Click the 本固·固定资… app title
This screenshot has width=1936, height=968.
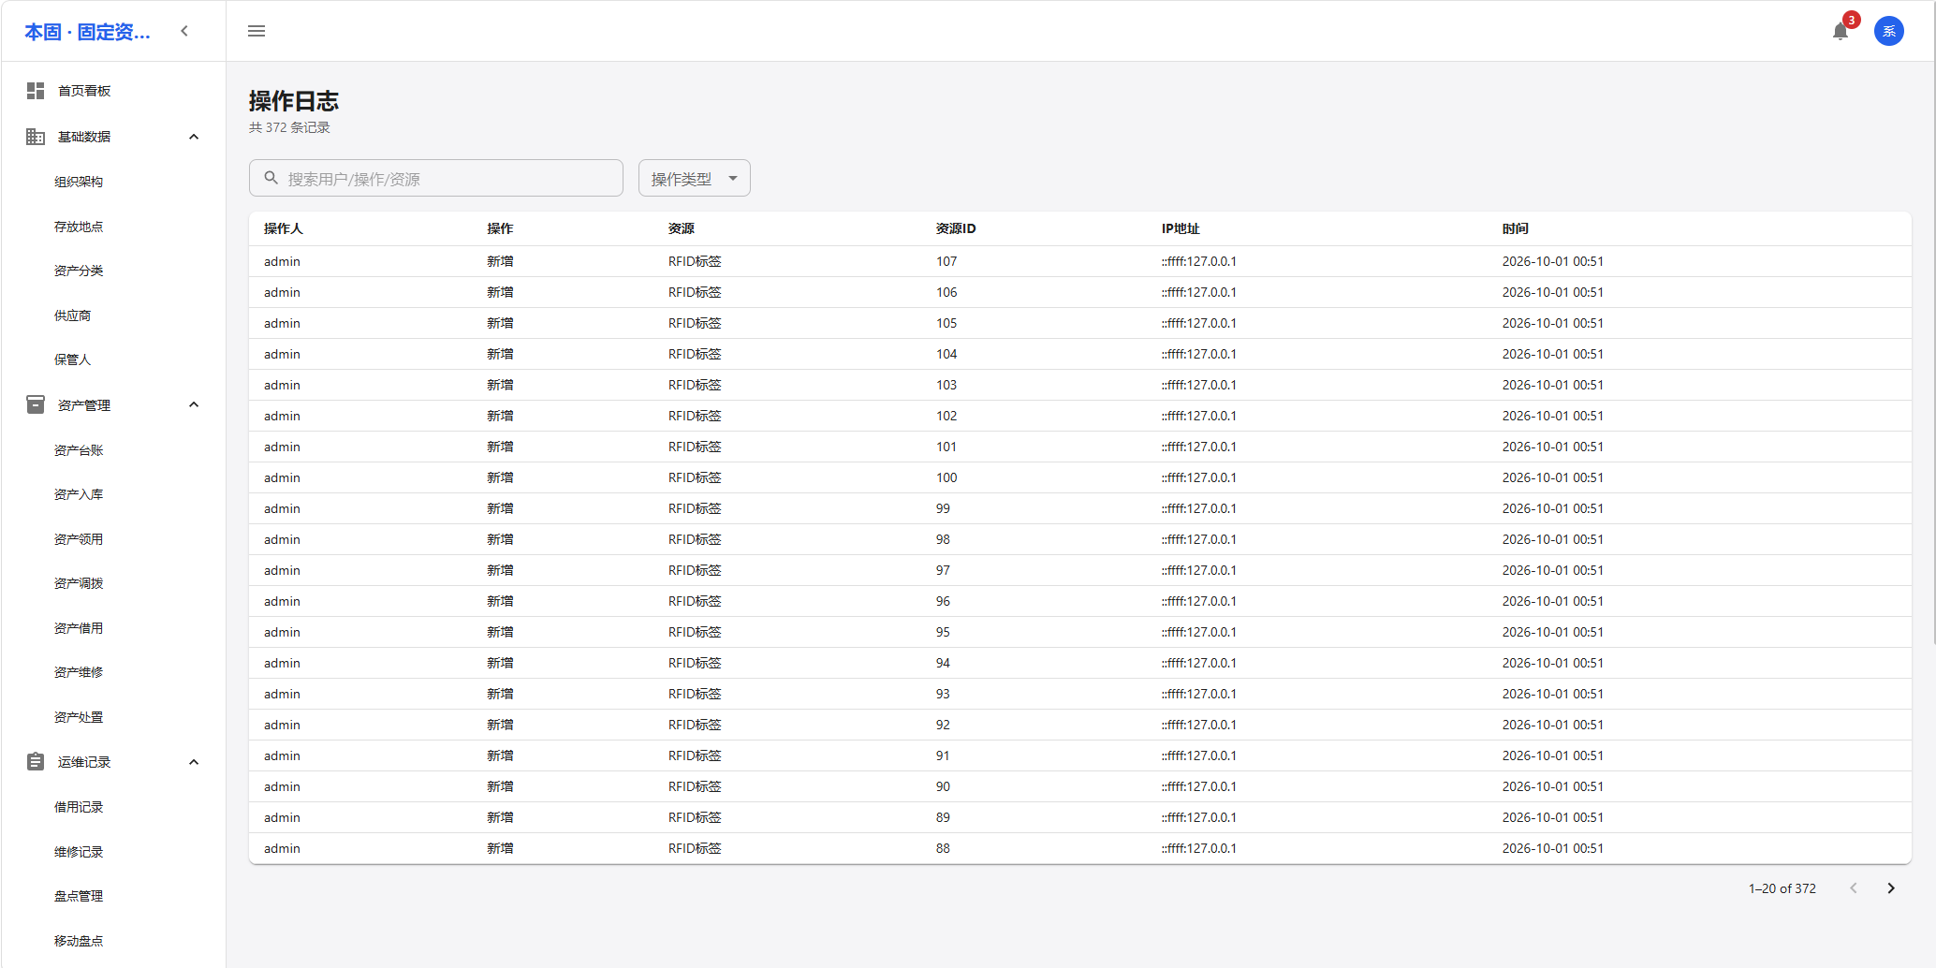pyautogui.click(x=87, y=32)
